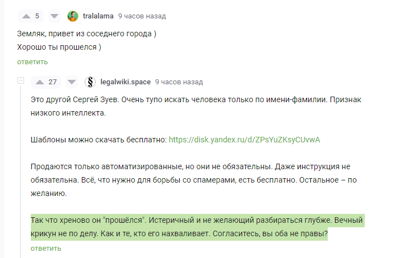395x258 pixels.
Task: Open tralalama's avatar picture
Action: click(x=73, y=16)
